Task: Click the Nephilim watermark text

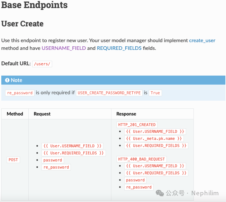Action: coord(205,193)
